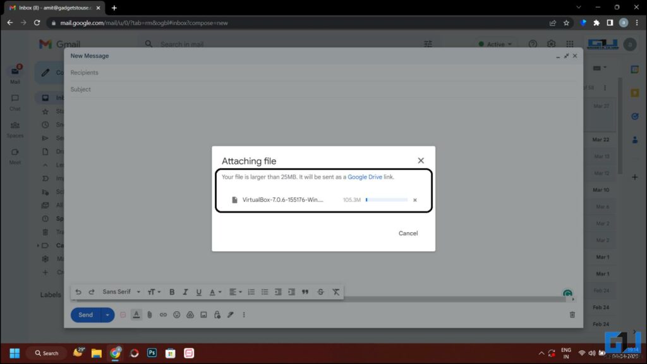The width and height of the screenshot is (647, 364).
Task: Click the insert signature pen icon
Action: 230,315
